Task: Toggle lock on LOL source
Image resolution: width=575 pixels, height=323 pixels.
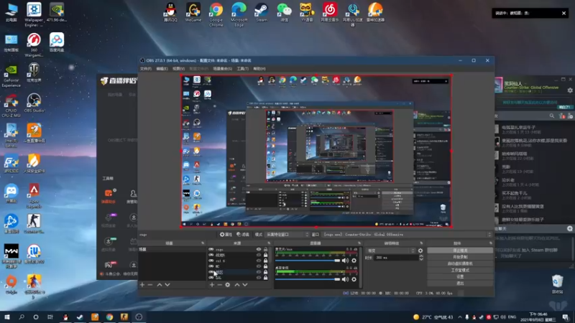Action: (265, 278)
